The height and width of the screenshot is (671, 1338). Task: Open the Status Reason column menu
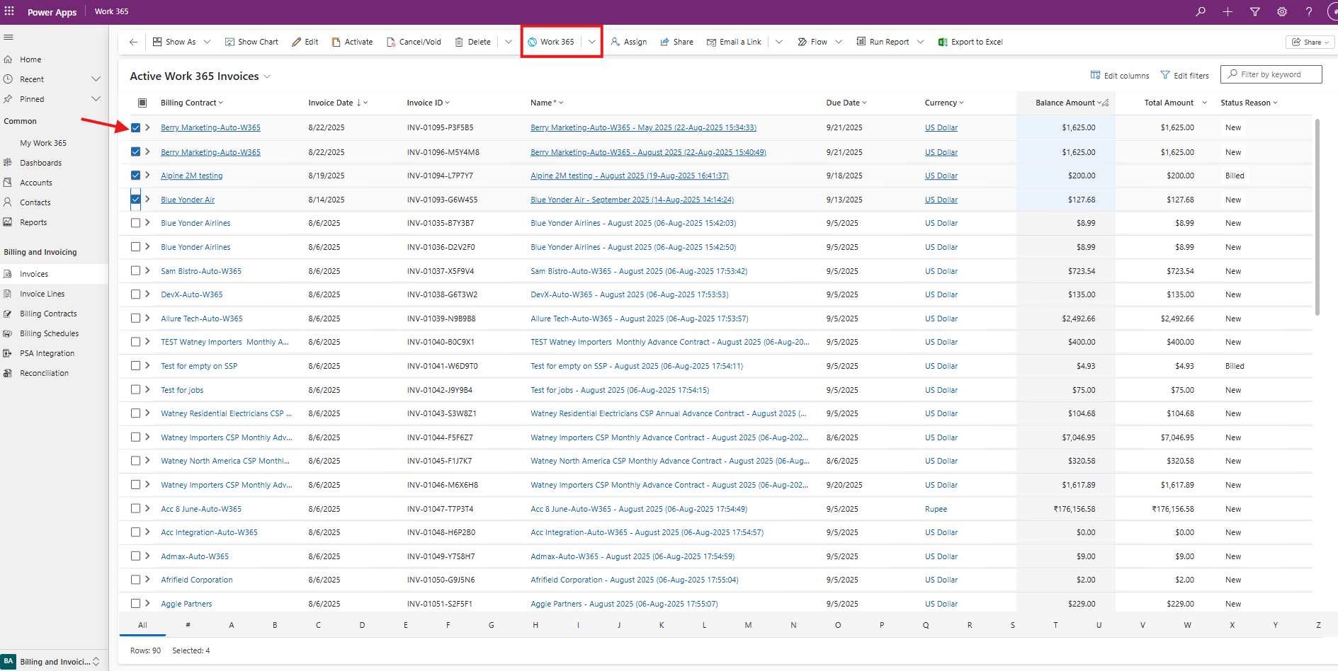(1249, 103)
